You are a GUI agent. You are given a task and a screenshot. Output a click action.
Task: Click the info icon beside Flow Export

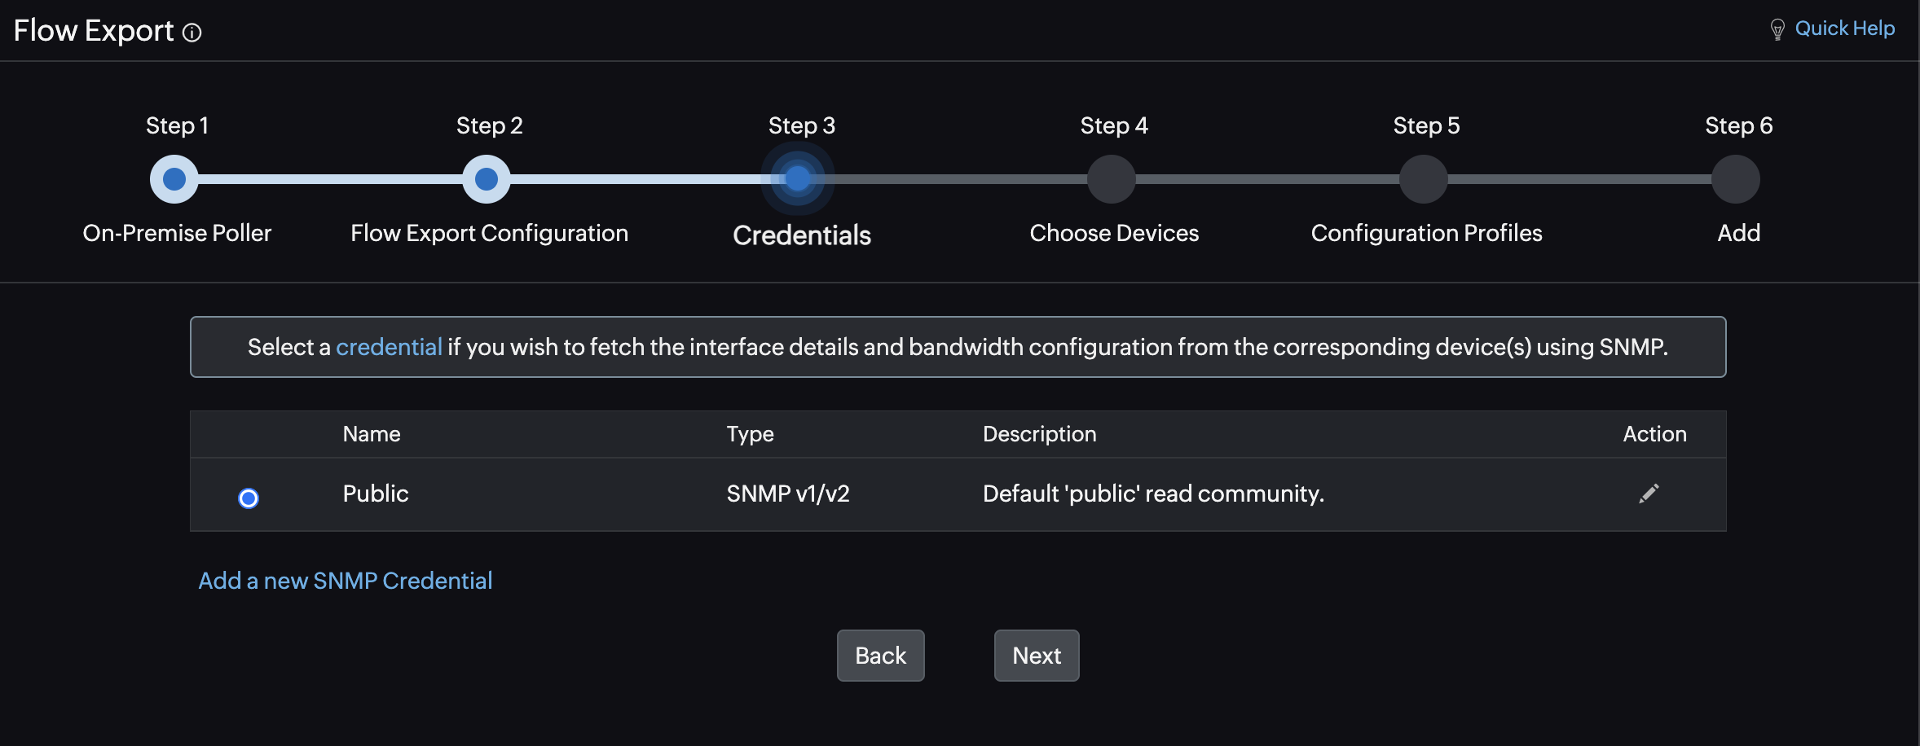(192, 33)
